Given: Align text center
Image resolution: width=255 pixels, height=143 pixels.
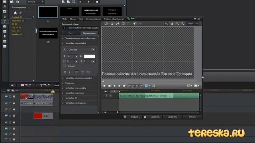Looking at the screenshot, I should 82,72.
